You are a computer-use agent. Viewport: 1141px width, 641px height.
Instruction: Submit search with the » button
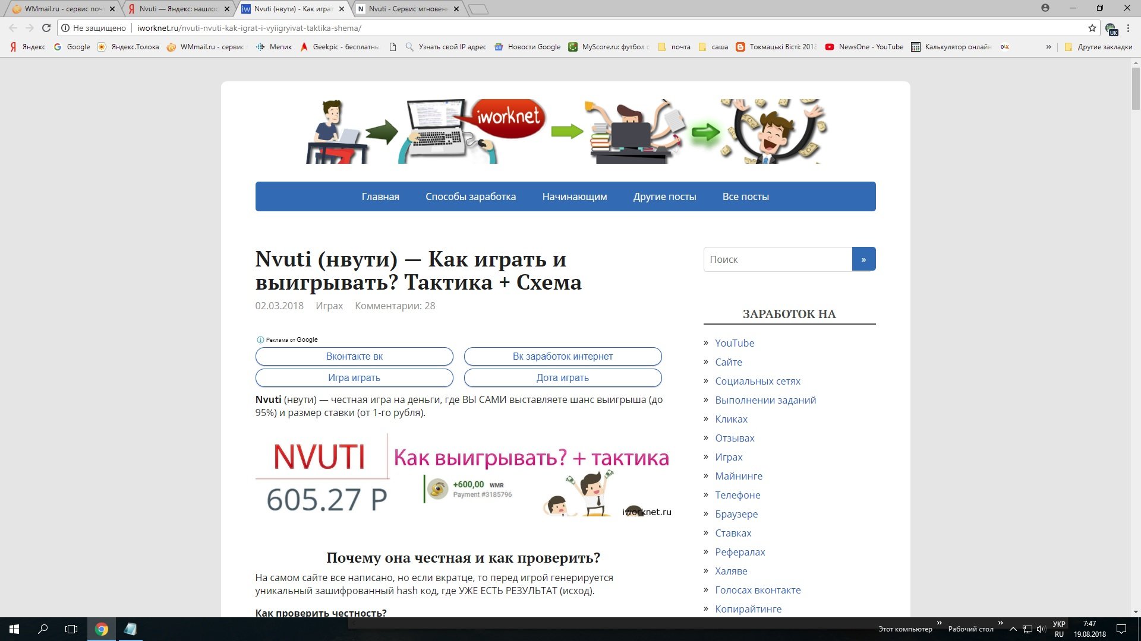pos(863,259)
